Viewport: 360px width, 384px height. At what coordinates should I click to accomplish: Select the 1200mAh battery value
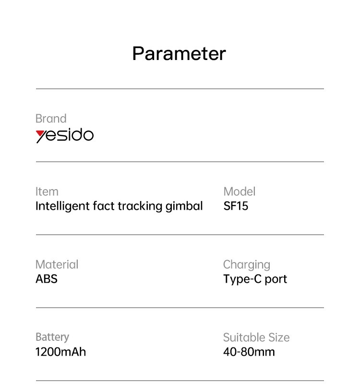pos(60,352)
